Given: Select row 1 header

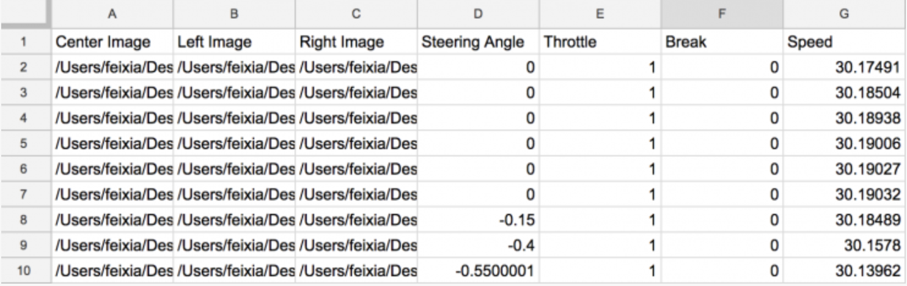Looking at the screenshot, I should click(x=24, y=42).
